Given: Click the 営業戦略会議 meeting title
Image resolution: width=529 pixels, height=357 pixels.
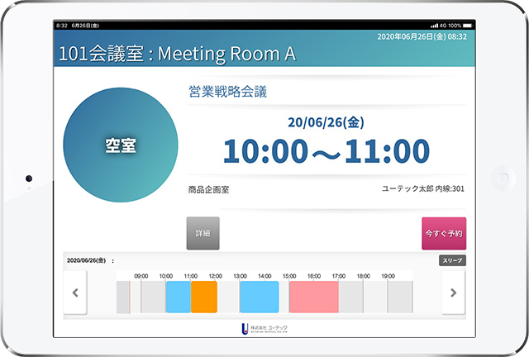Looking at the screenshot, I should [x=228, y=92].
